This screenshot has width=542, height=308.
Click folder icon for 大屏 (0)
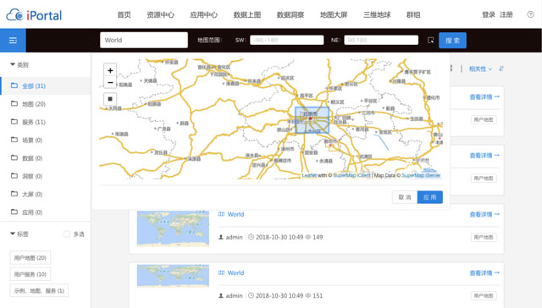tap(14, 194)
